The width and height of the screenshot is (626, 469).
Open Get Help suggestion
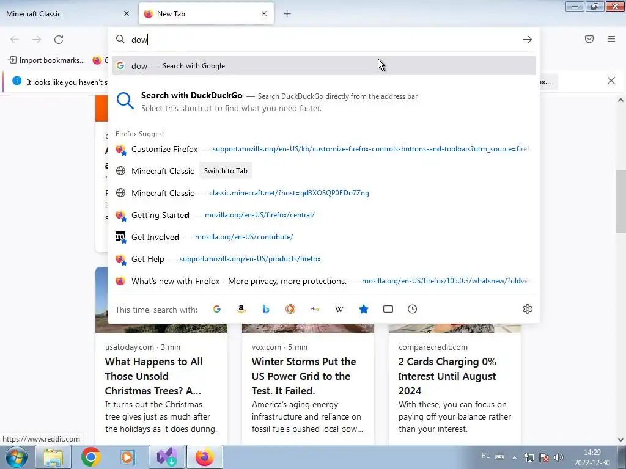click(x=324, y=259)
